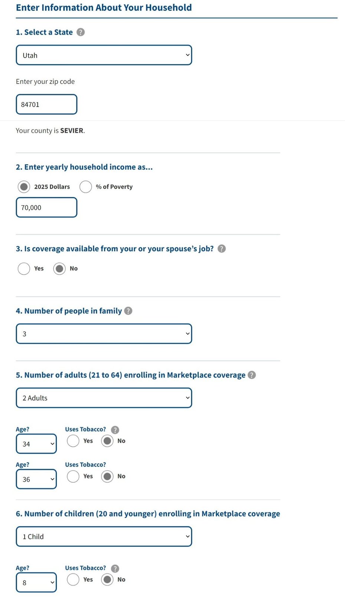Open the 2 Adults enrollment dropdown

(104, 398)
